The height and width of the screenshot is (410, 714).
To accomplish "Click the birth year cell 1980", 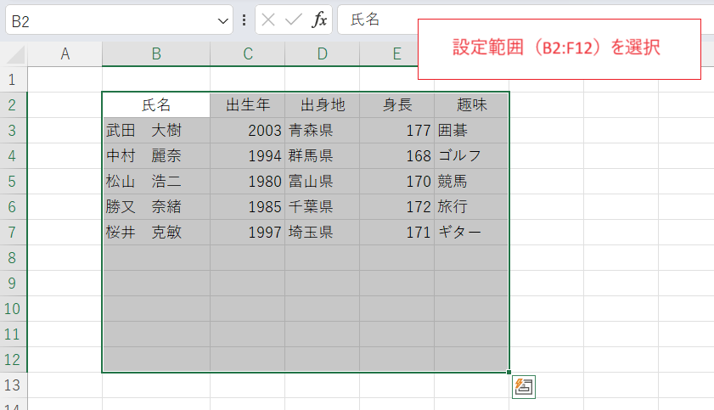I will [x=248, y=182].
